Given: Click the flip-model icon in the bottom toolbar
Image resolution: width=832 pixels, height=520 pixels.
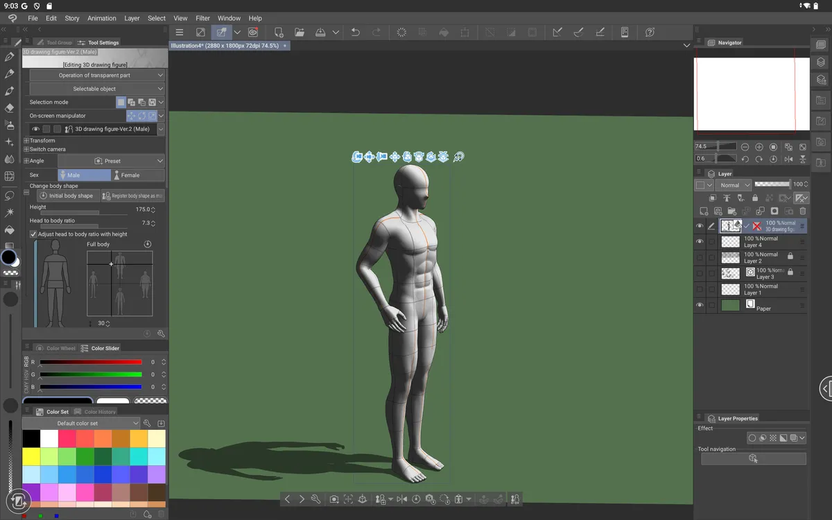Looking at the screenshot, I should tap(401, 499).
